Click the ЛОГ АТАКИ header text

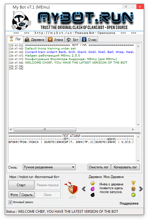(x=71, y=136)
